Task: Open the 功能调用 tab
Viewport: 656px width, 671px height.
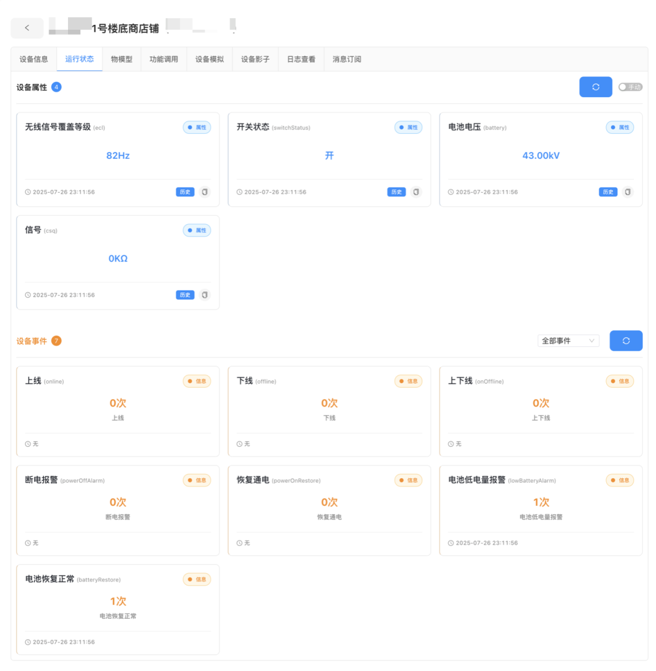Action: point(164,59)
